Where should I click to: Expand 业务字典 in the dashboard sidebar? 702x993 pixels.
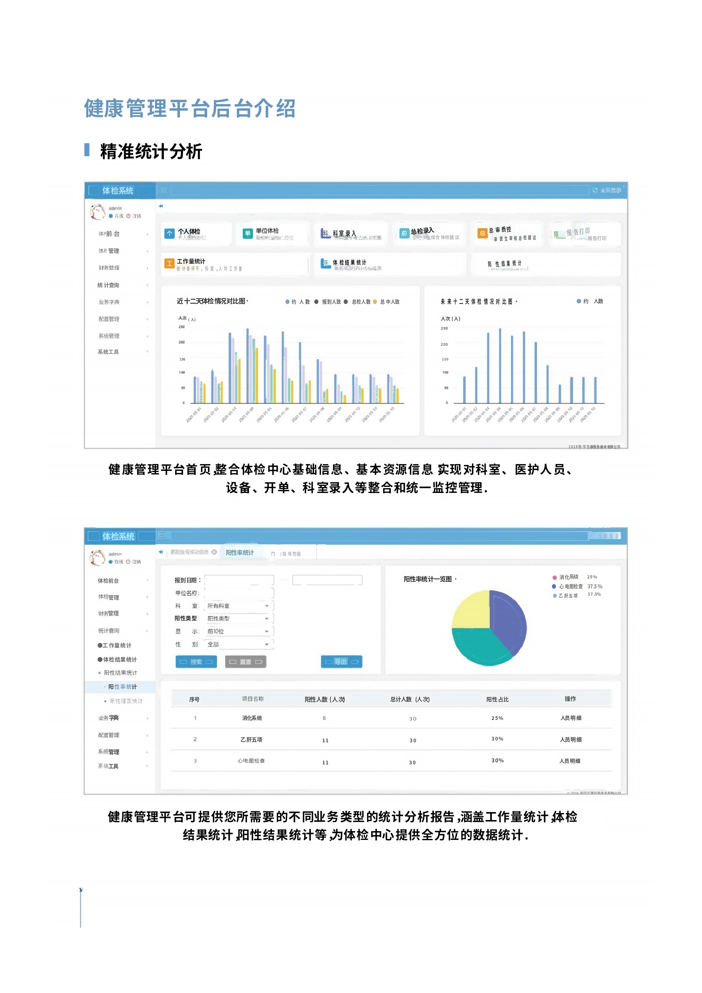(x=123, y=302)
